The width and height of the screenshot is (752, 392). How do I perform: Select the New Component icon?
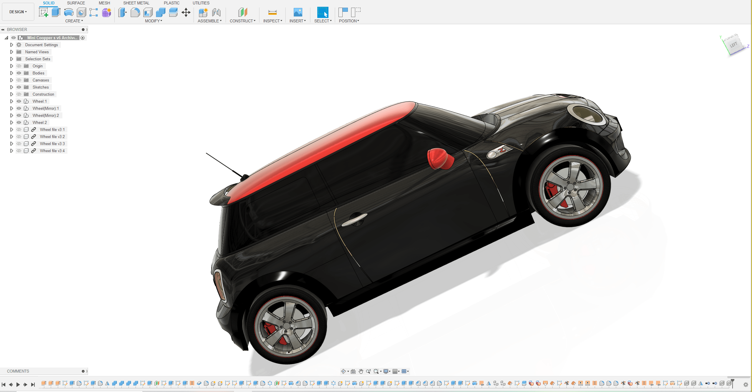click(x=203, y=12)
